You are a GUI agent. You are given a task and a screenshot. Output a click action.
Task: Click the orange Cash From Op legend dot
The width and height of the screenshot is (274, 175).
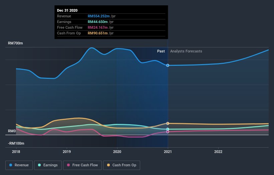click(x=108, y=165)
